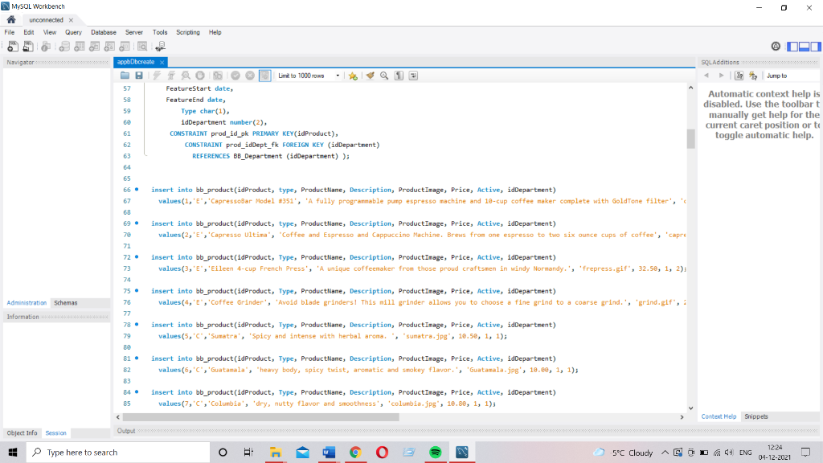Create new stored procedure toolbar icon
The height and width of the screenshot is (463, 823).
coord(109,47)
